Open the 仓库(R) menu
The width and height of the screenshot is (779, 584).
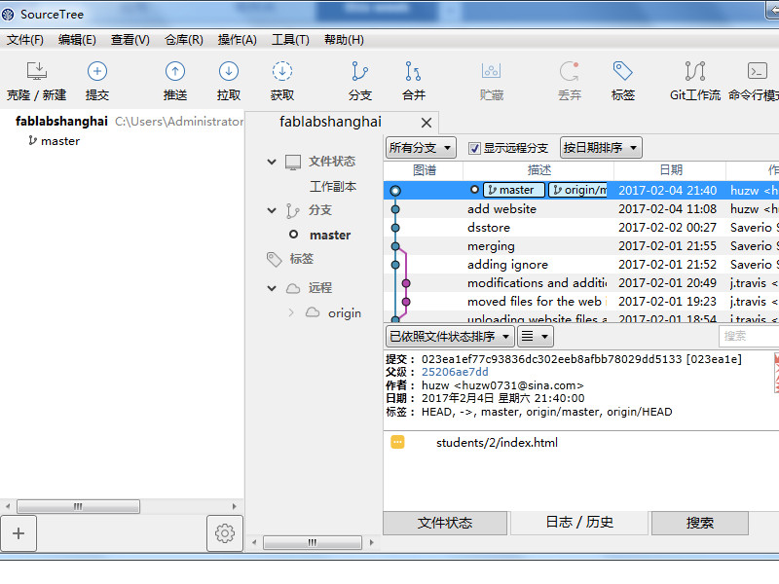coord(184,40)
